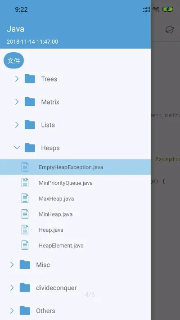Expand the Lists folder chevron
Image resolution: width=180 pixels, height=320 pixels.
(17, 125)
